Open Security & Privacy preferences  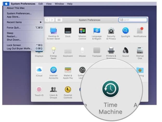click(111, 33)
